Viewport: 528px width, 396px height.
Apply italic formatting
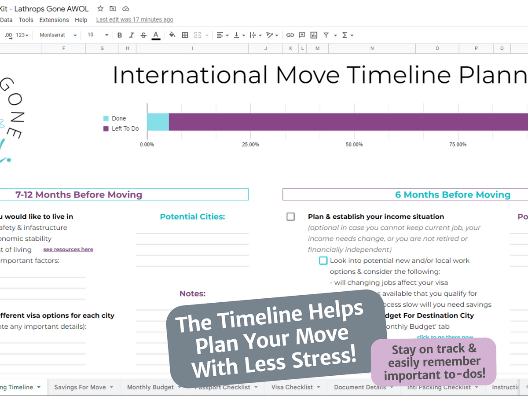(131, 35)
